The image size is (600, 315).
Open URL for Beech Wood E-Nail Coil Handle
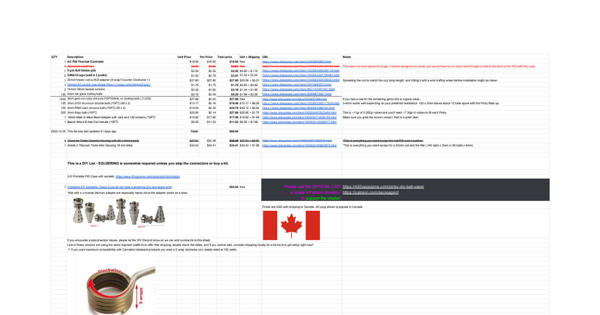(x=301, y=121)
